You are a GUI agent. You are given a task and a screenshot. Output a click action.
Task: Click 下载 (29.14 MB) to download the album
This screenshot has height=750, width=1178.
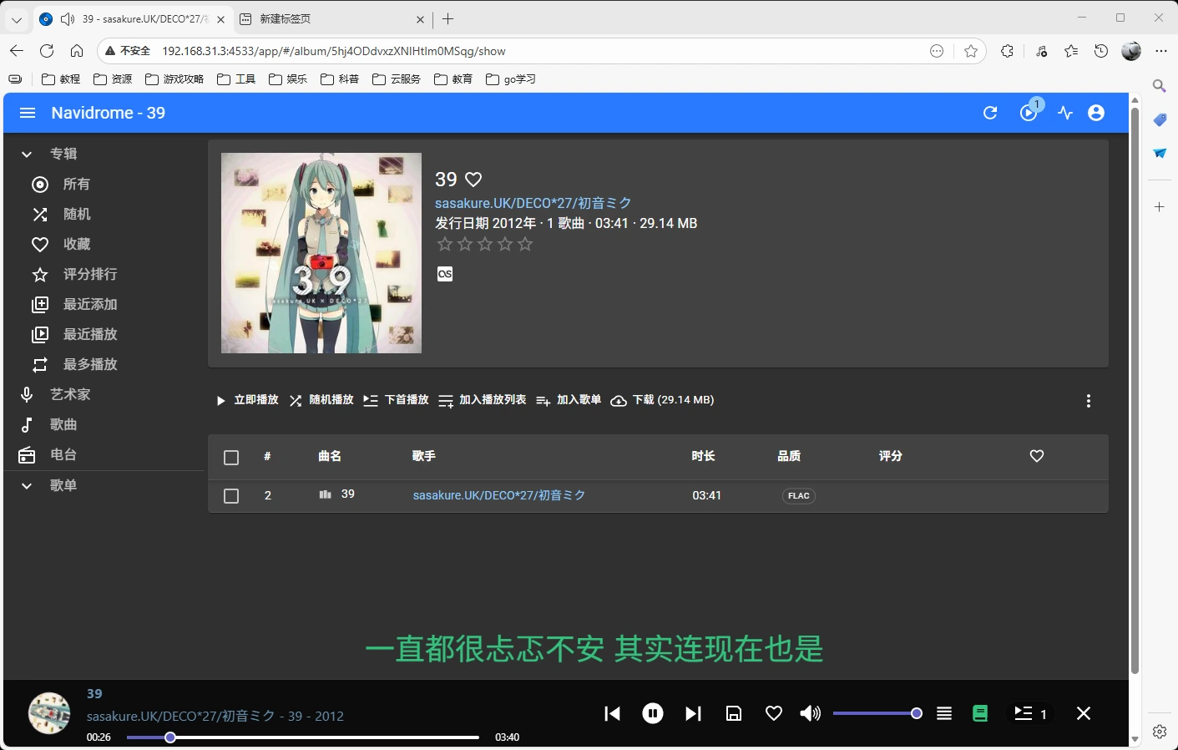click(662, 400)
